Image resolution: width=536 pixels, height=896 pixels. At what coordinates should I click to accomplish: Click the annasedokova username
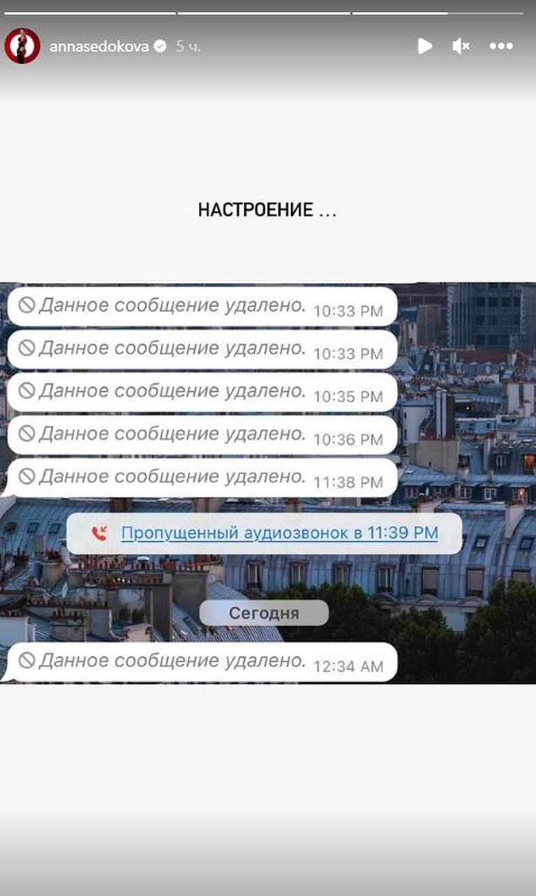click(x=99, y=47)
